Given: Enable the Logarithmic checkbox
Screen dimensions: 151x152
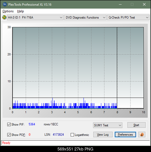Looking at the screenshot, I should tap(72, 135).
